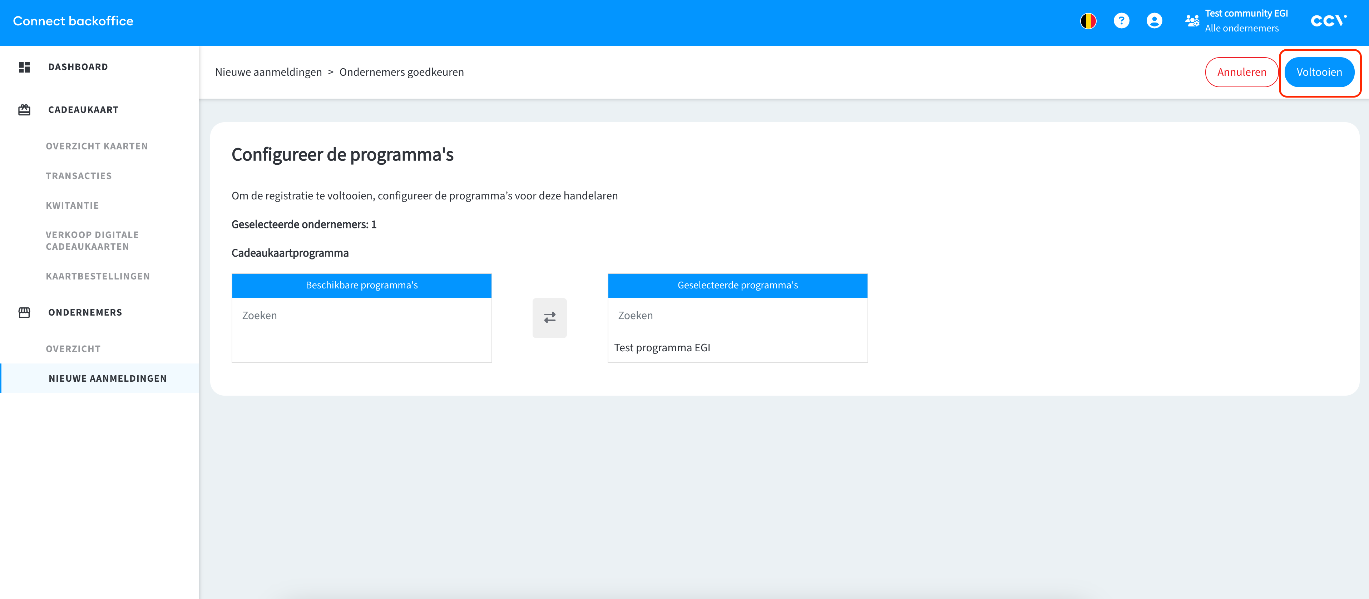The width and height of the screenshot is (1369, 599).
Task: Click the CCV logo
Action: 1328,21
